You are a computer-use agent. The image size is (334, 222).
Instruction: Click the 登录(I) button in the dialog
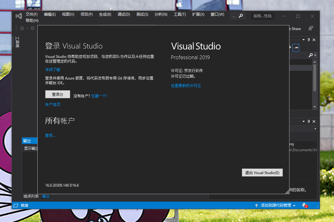[x=58, y=94]
